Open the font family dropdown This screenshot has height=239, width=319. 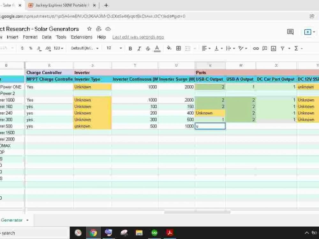pos(85,48)
